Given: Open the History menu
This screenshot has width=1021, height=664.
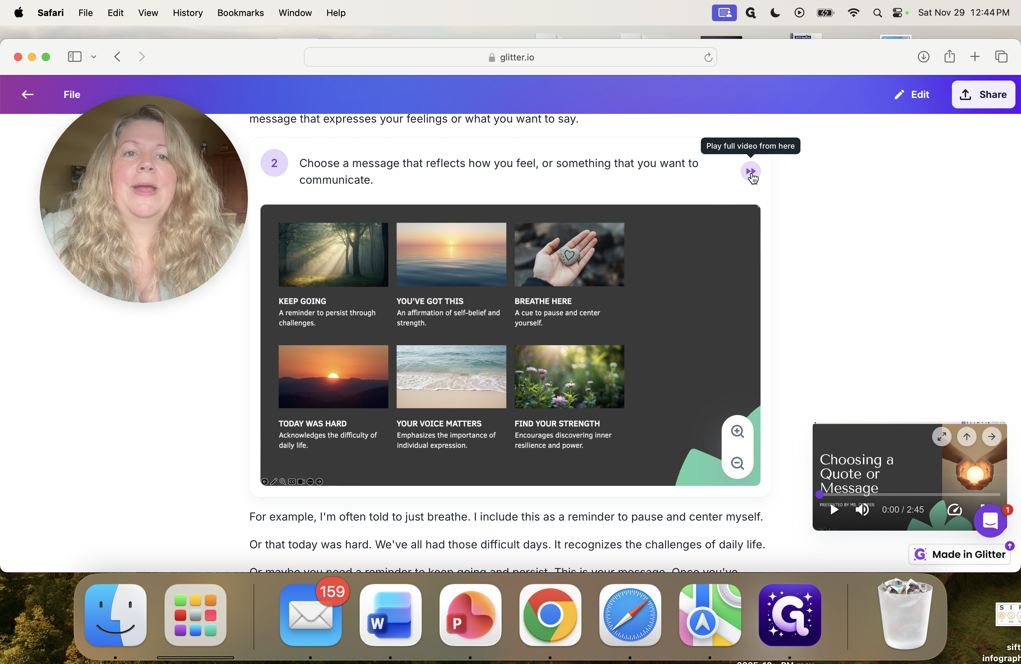Looking at the screenshot, I should tap(188, 13).
